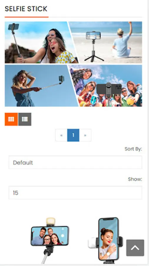Click the Sort By label
Image resolution: width=149 pixels, height=266 pixels.
tap(133, 149)
